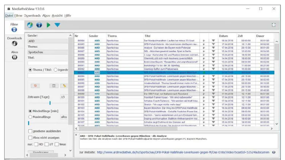285x160 pixels.
Task: Click the globe icon to load the film list
Action: click(x=30, y=25)
